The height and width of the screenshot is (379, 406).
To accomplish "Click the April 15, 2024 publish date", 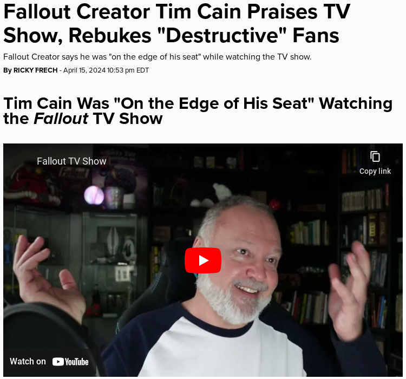I will [x=84, y=70].
